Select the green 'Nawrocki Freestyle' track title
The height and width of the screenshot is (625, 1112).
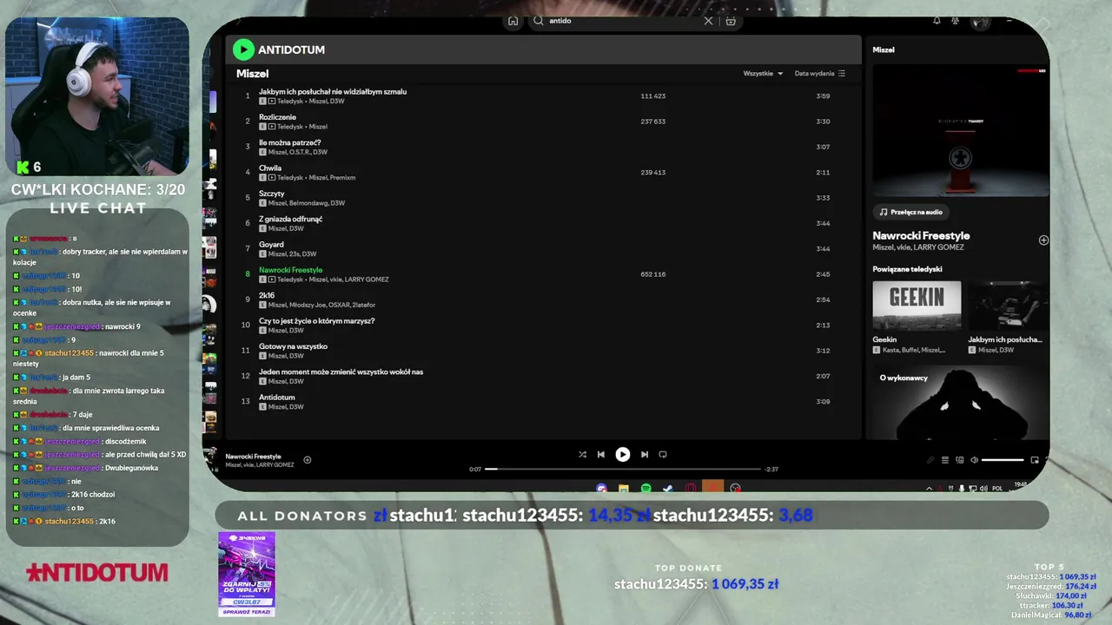291,270
